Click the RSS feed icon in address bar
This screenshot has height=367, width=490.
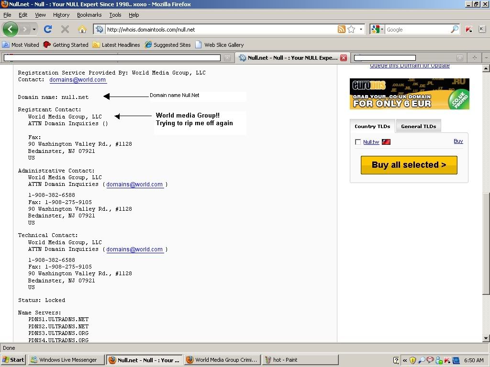pyautogui.click(x=342, y=29)
